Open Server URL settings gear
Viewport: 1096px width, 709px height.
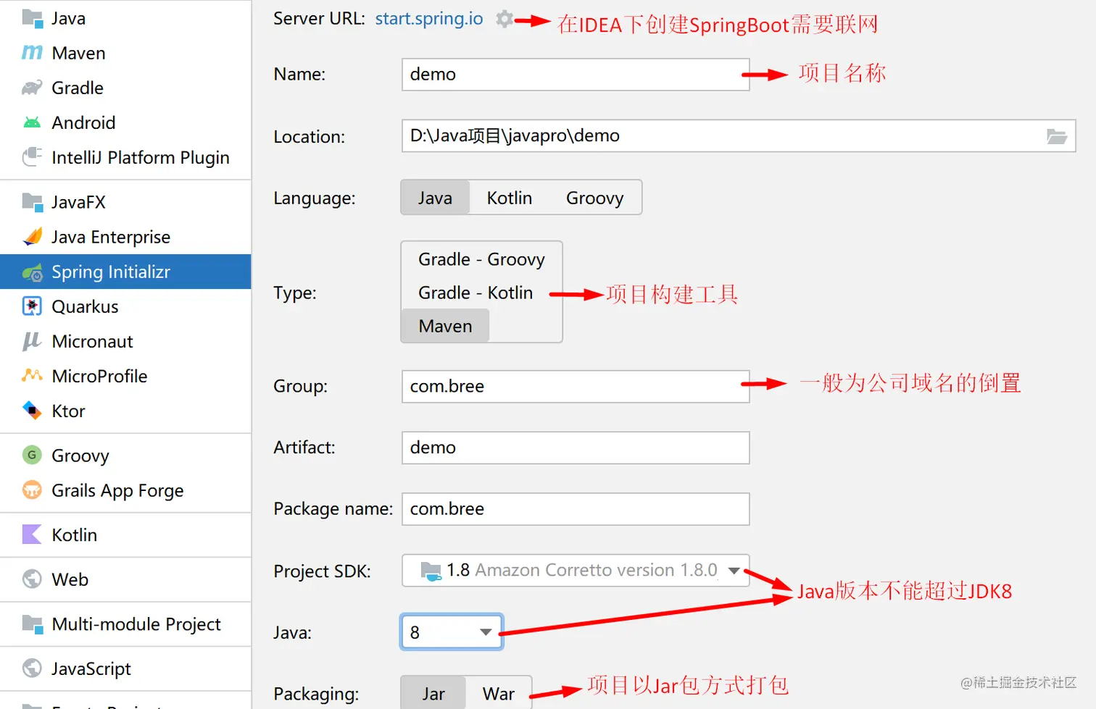pyautogui.click(x=505, y=19)
